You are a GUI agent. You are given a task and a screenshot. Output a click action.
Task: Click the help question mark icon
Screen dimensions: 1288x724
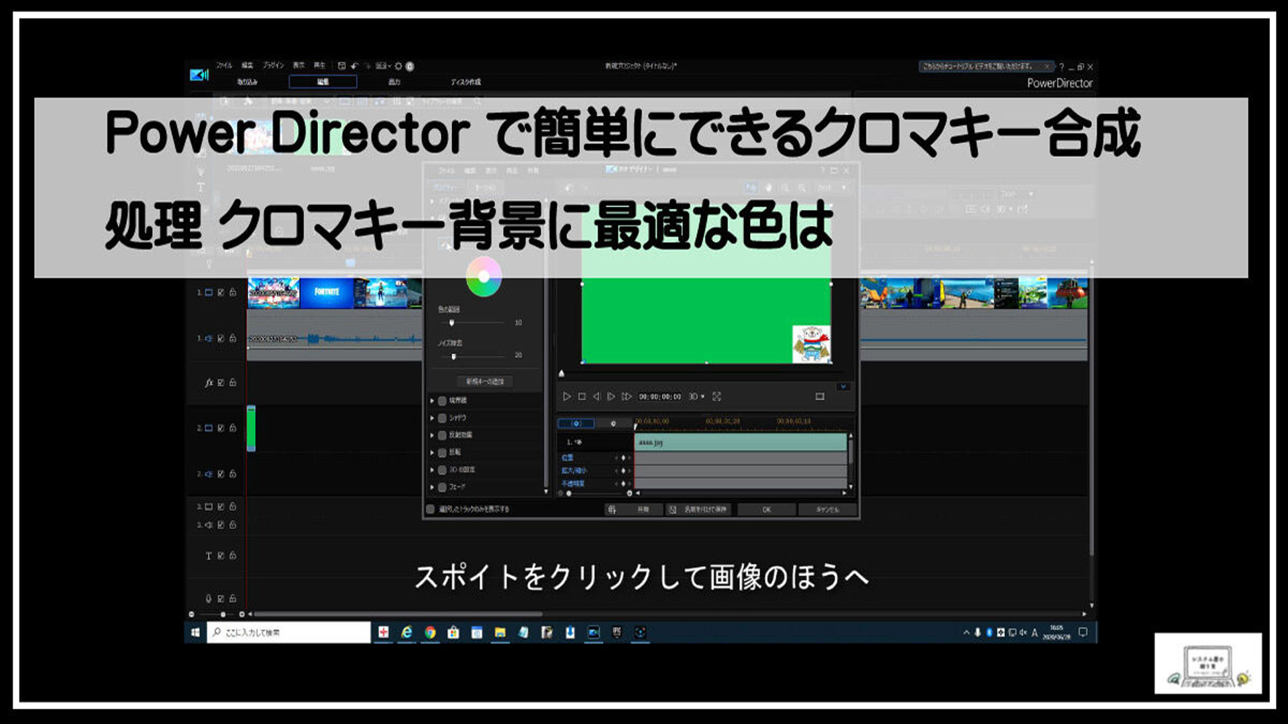pyautogui.click(x=1061, y=67)
